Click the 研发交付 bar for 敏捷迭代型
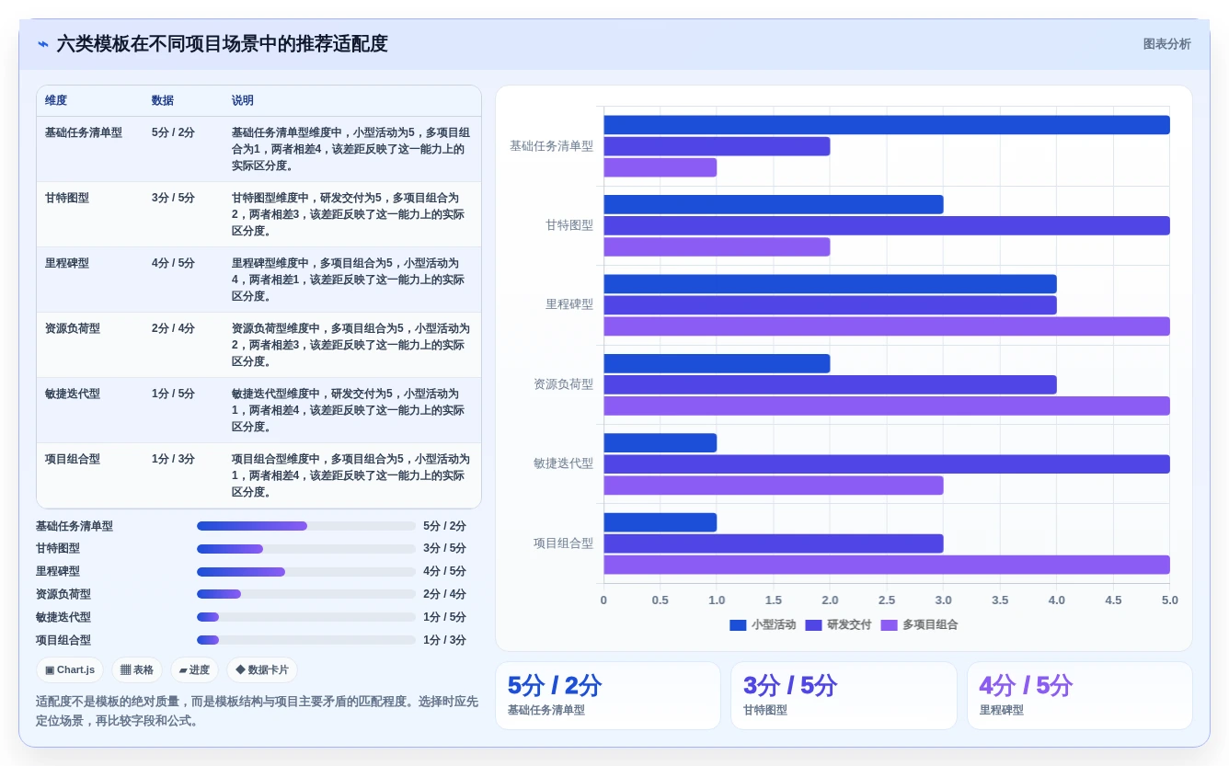The height and width of the screenshot is (766, 1229). [887, 464]
